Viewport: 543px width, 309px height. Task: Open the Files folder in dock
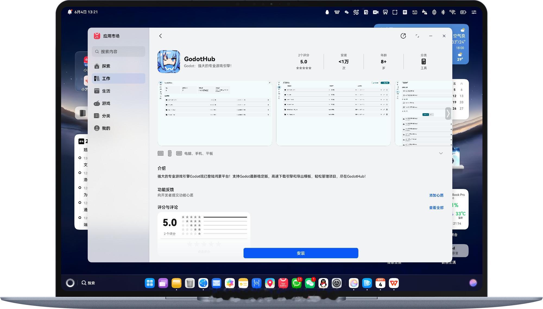click(x=176, y=283)
